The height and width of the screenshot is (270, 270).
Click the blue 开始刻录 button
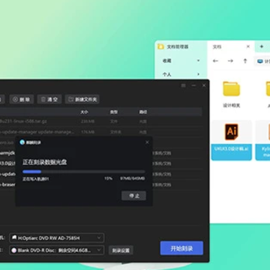tap(181, 248)
